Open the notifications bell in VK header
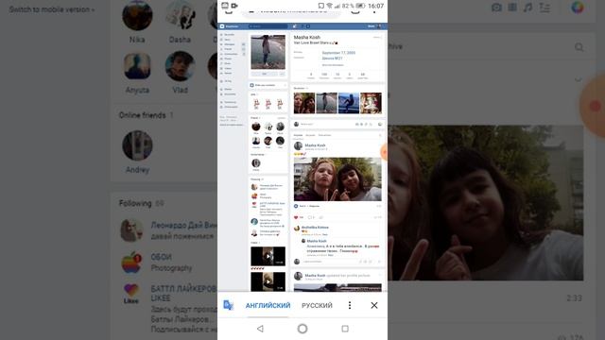 pyautogui.click(x=294, y=26)
